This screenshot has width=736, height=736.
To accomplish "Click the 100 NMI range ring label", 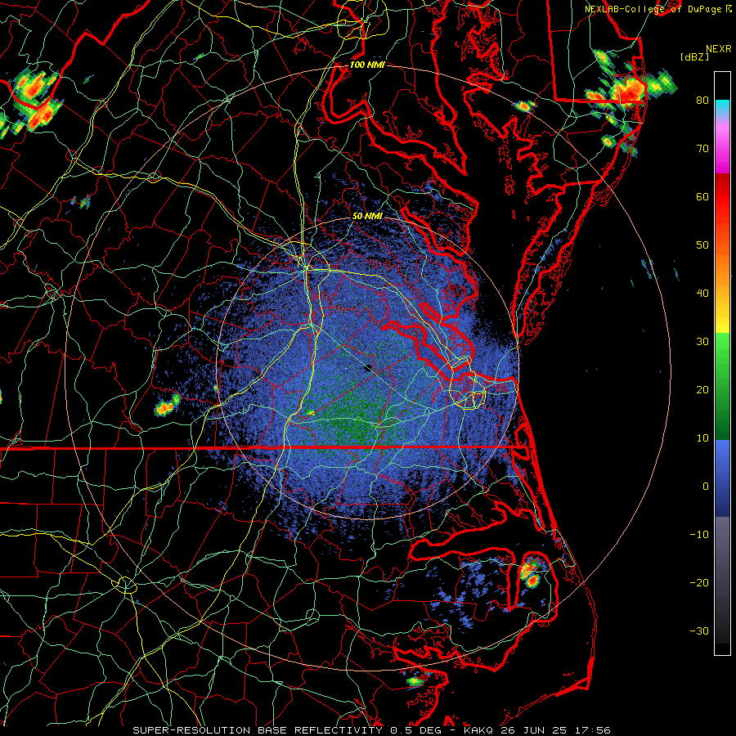I will (x=367, y=65).
